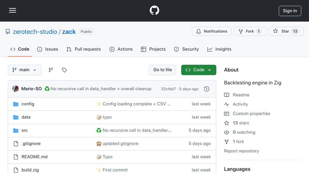
Task: Open the Custom properties link
Action: [x=251, y=114]
